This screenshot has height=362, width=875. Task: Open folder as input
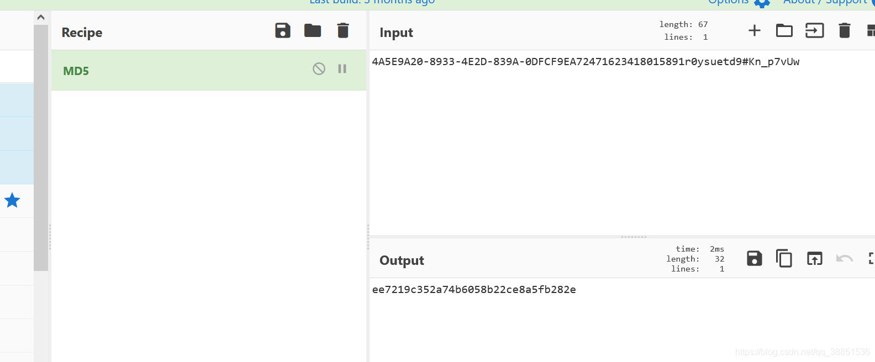point(784,30)
